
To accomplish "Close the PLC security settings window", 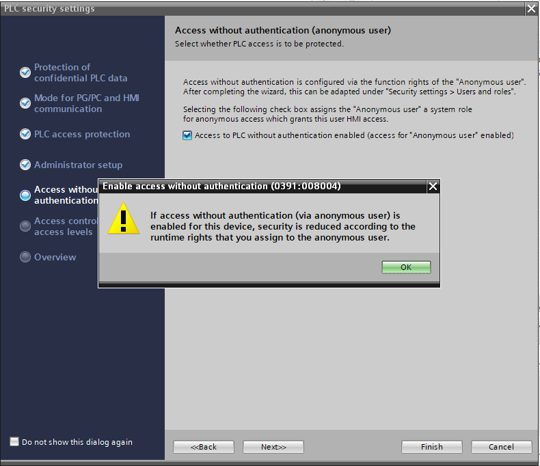I will tap(531, 8).
